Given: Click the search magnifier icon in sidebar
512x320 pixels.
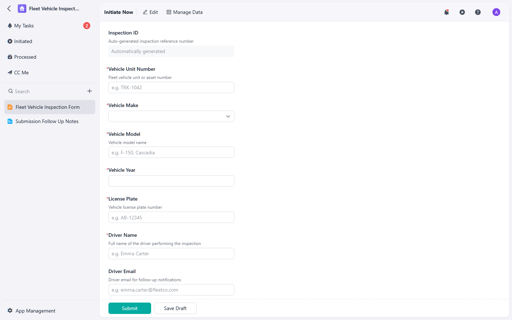Looking at the screenshot, I should pyautogui.click(x=11, y=91).
